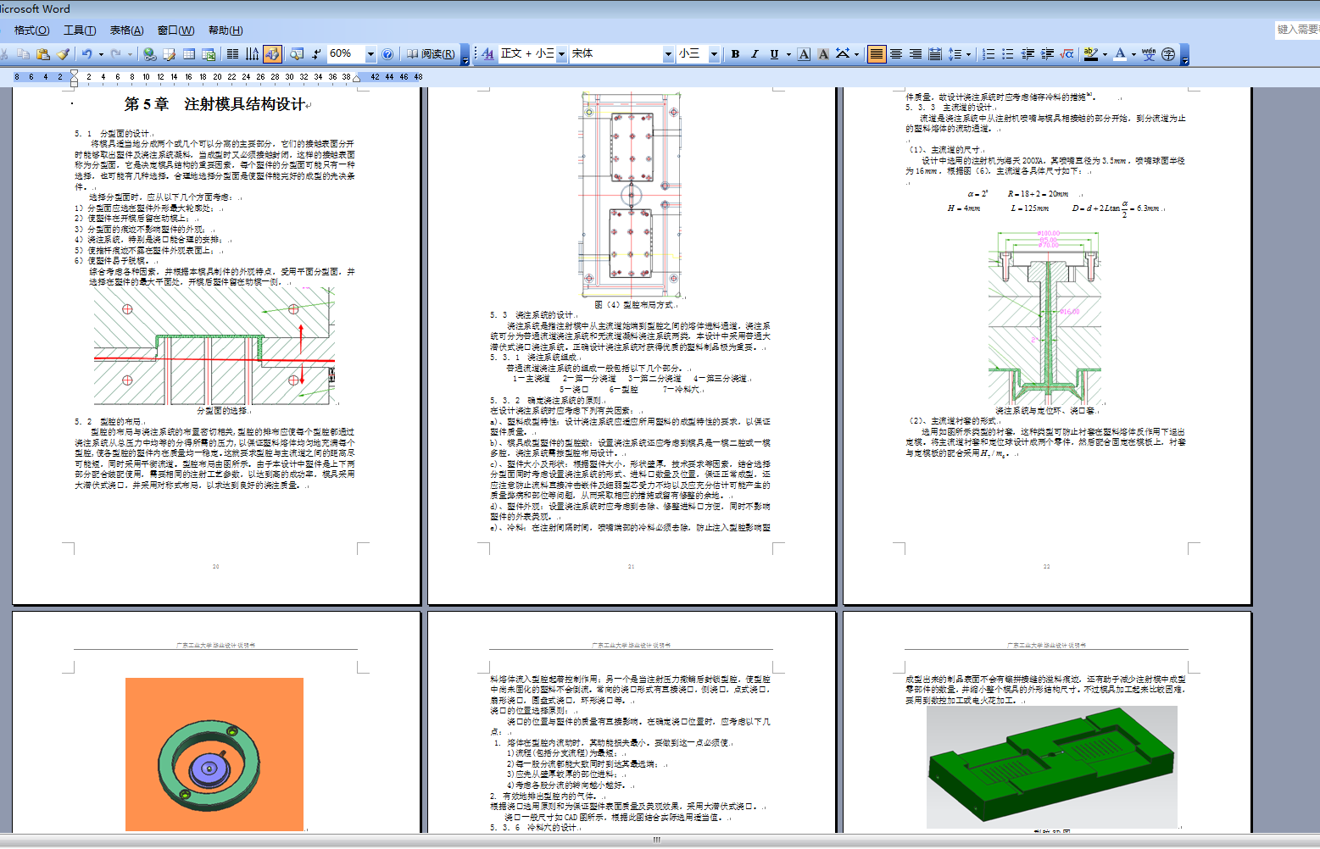Open the Document Map icon

[x=296, y=54]
